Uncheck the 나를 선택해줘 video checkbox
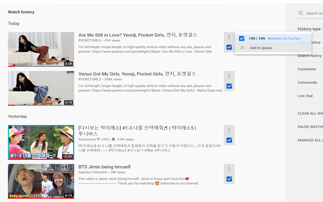 (229, 140)
